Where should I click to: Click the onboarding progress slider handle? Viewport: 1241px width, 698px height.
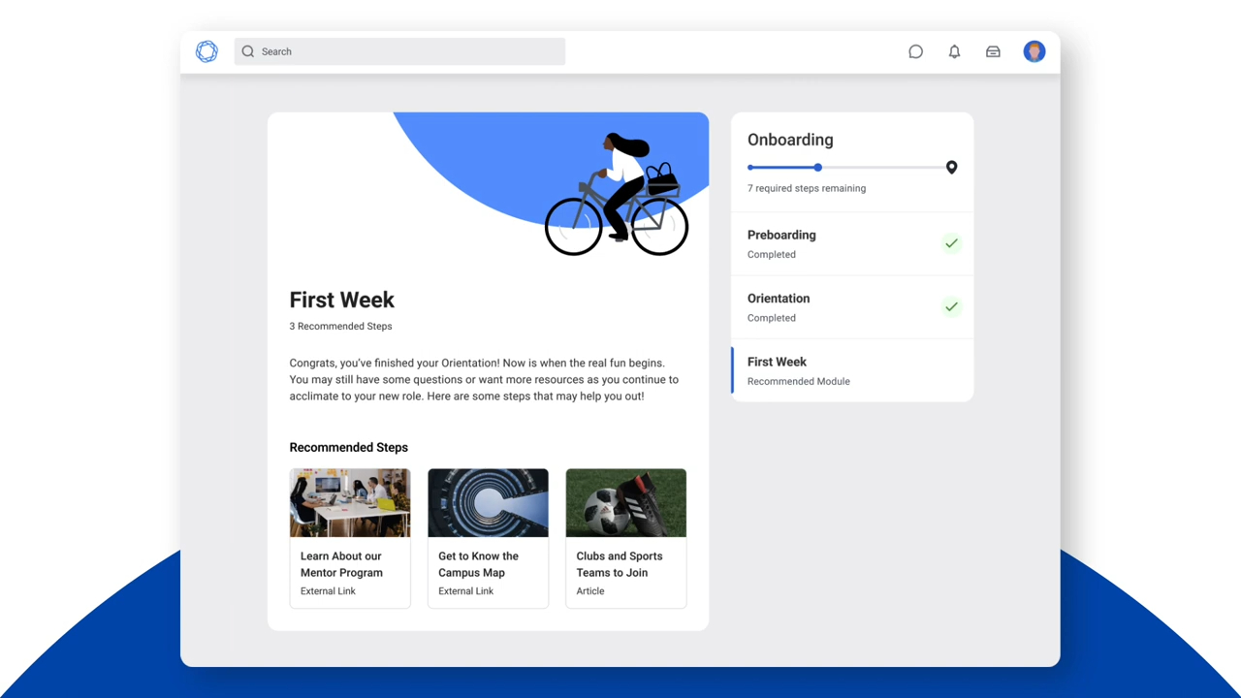[x=817, y=167]
